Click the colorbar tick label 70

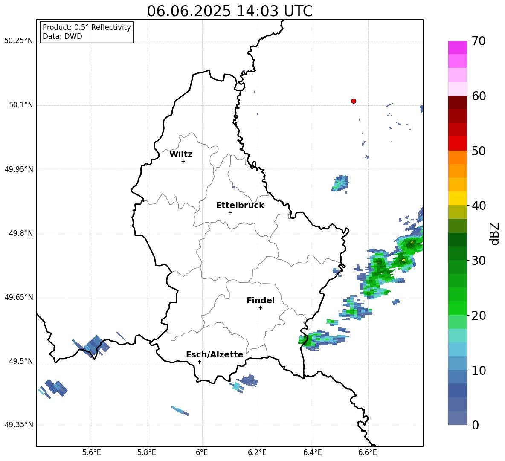[479, 41]
